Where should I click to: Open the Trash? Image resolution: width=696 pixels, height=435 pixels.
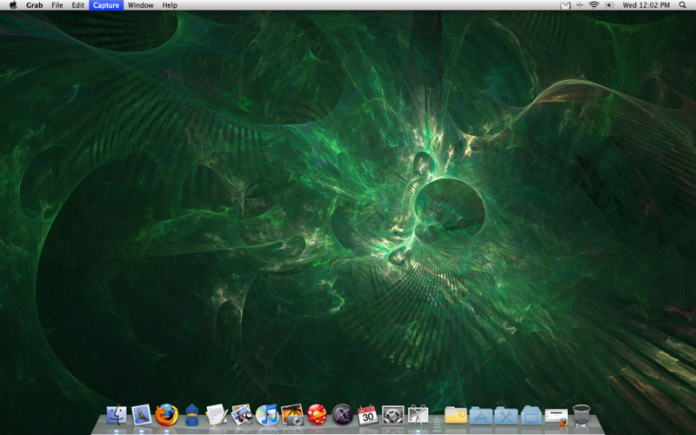point(581,415)
